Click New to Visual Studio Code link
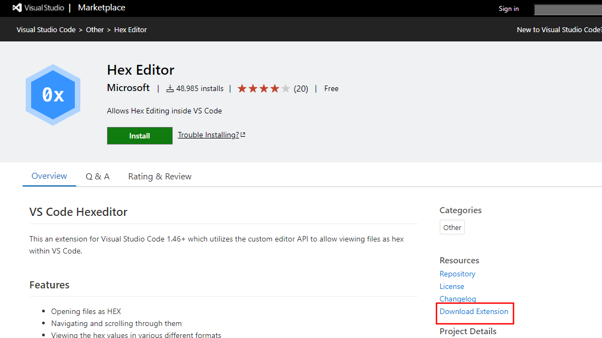 559,29
